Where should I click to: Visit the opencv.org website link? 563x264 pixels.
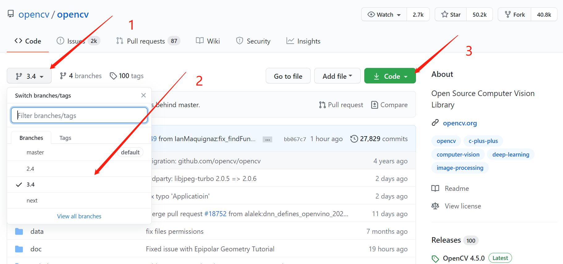tap(460, 123)
